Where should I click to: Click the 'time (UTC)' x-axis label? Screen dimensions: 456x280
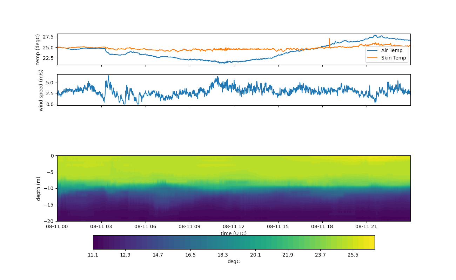(233, 233)
